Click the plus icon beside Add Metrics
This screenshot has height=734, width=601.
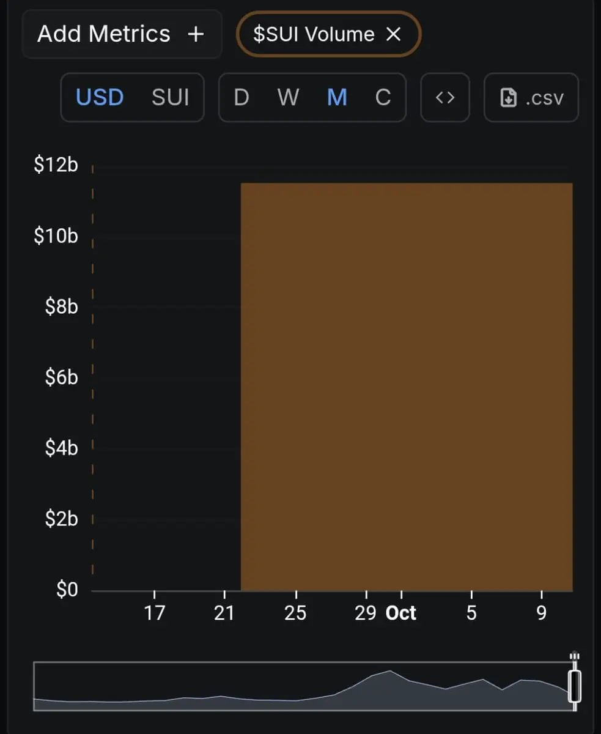pyautogui.click(x=196, y=34)
